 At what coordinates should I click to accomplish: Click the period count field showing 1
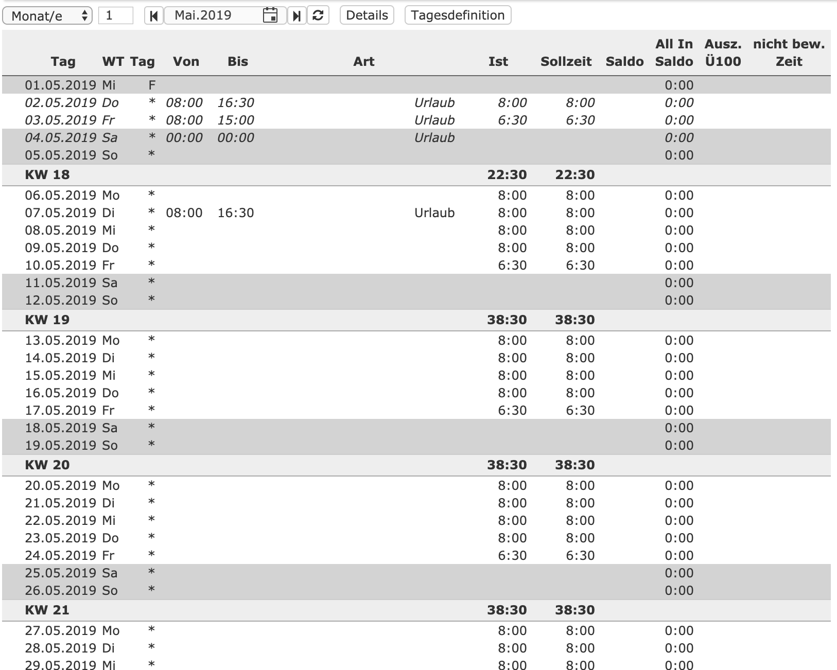pos(115,15)
